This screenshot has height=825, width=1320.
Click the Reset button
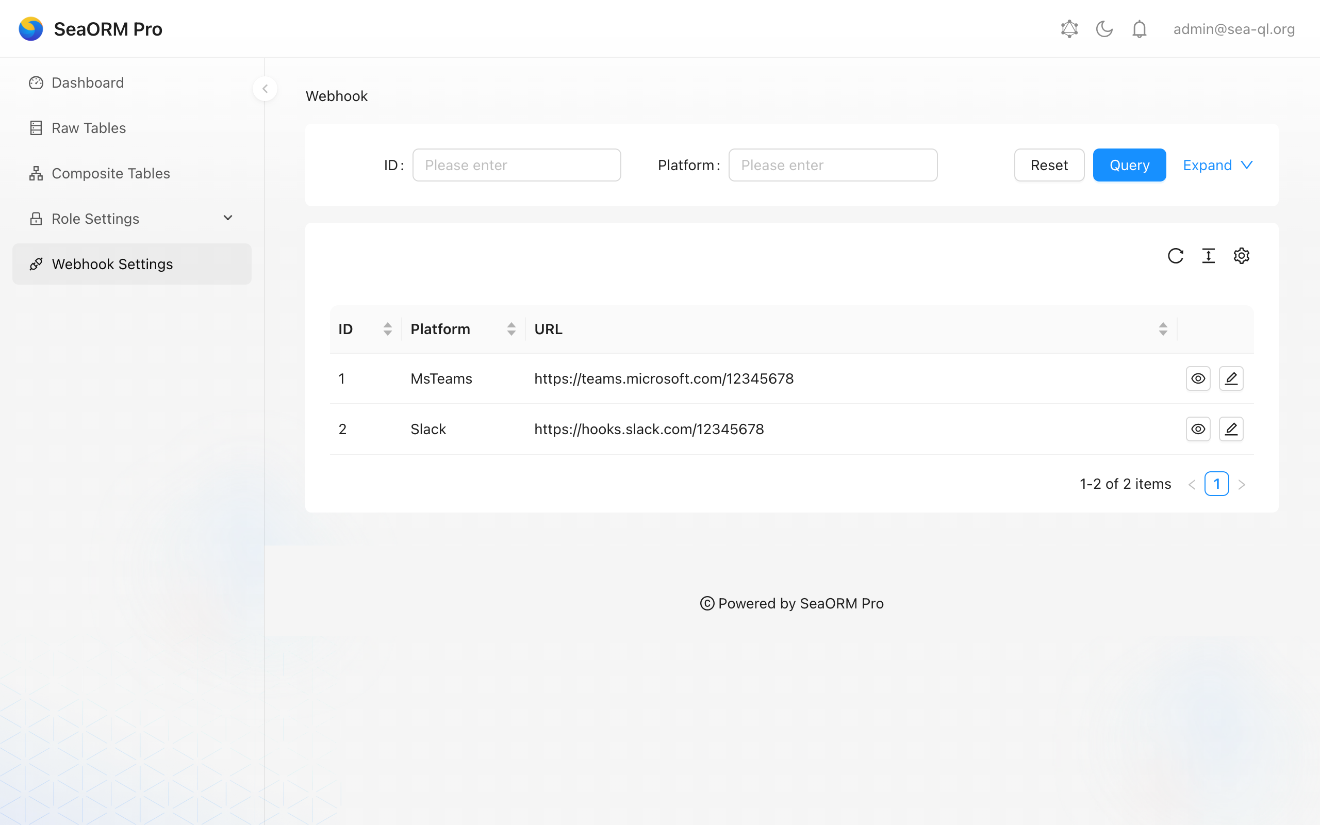(x=1049, y=166)
